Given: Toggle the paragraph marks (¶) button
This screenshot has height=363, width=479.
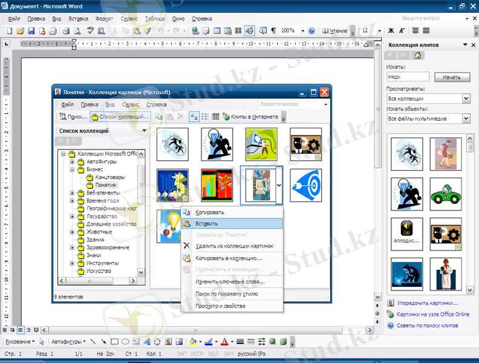Looking at the screenshot, I should [x=273, y=31].
